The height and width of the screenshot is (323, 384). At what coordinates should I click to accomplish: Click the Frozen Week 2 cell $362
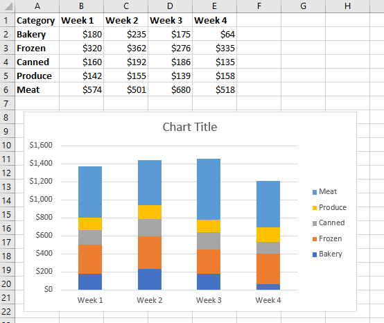pos(126,48)
